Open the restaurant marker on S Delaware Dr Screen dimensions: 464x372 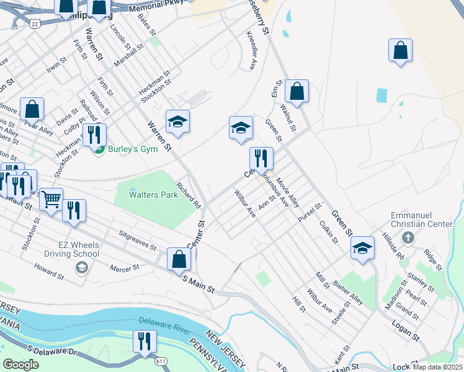(x=145, y=342)
